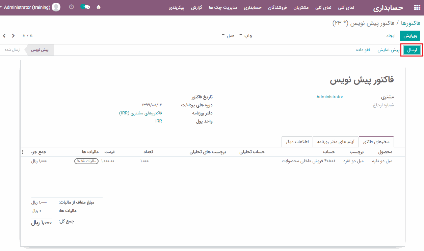Viewport: 424px width, 251px height.
Task: Expand the چاپ (Print) dropdown
Action: [x=246, y=36]
